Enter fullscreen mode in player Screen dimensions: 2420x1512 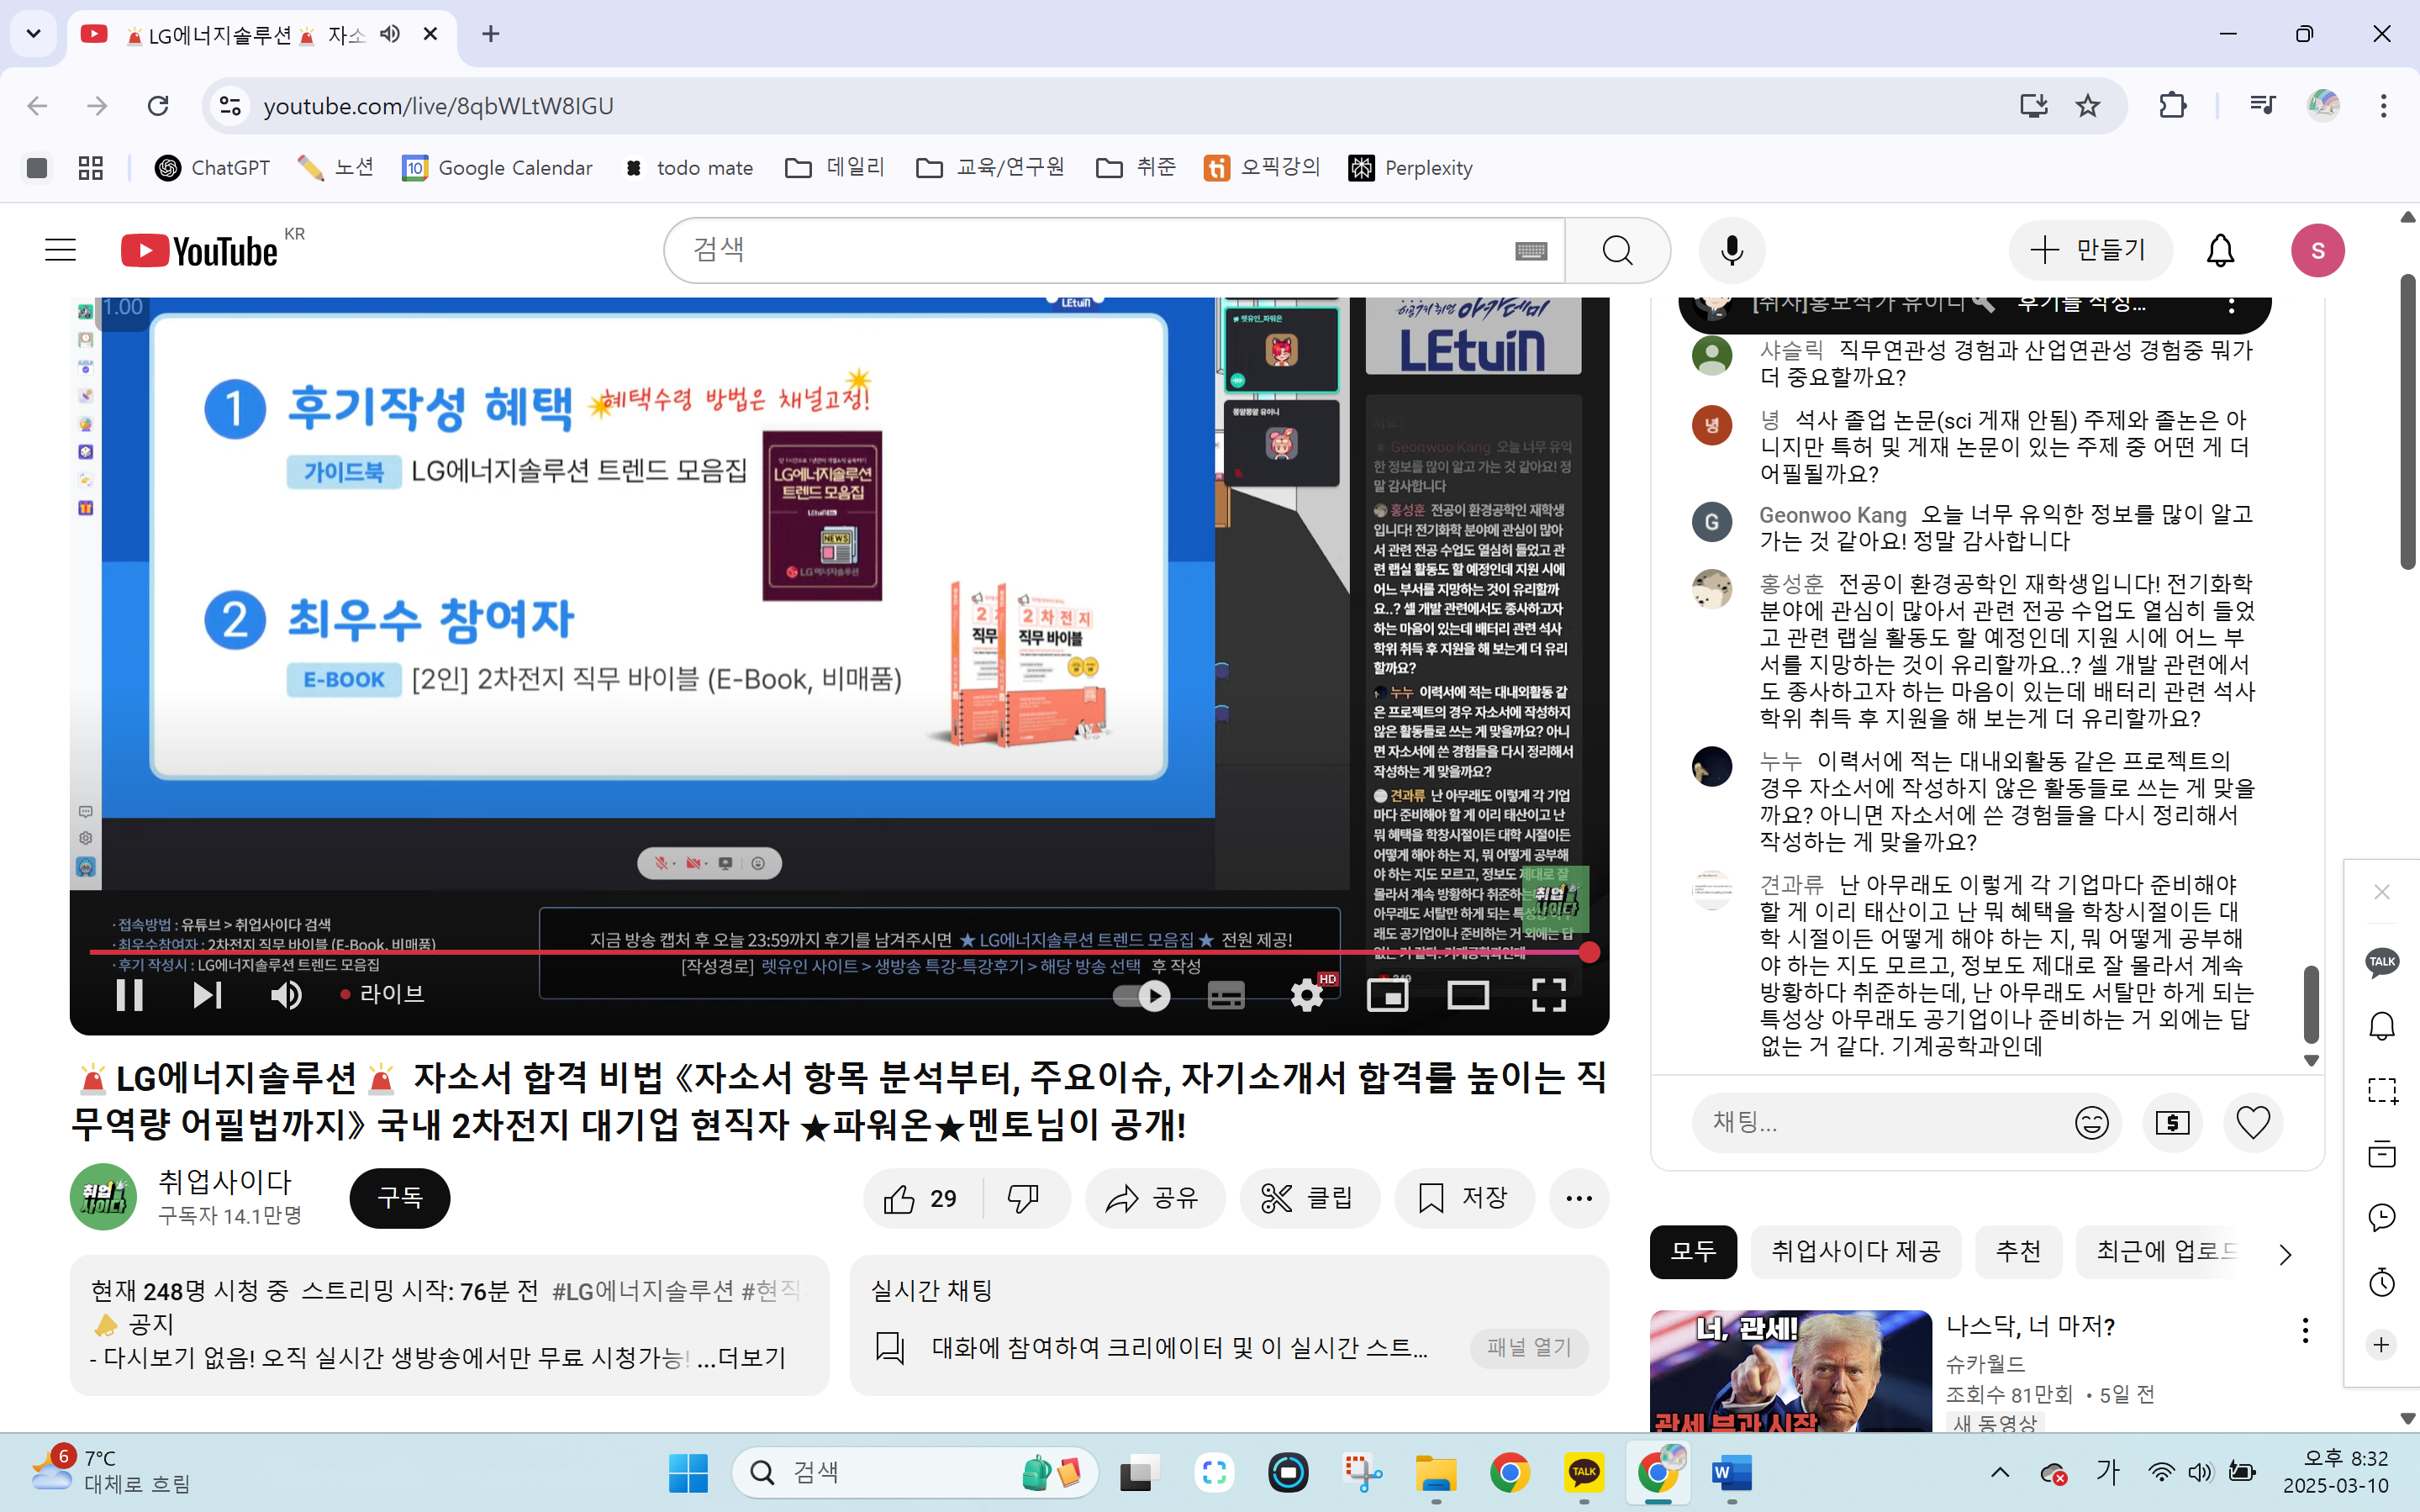(1548, 995)
